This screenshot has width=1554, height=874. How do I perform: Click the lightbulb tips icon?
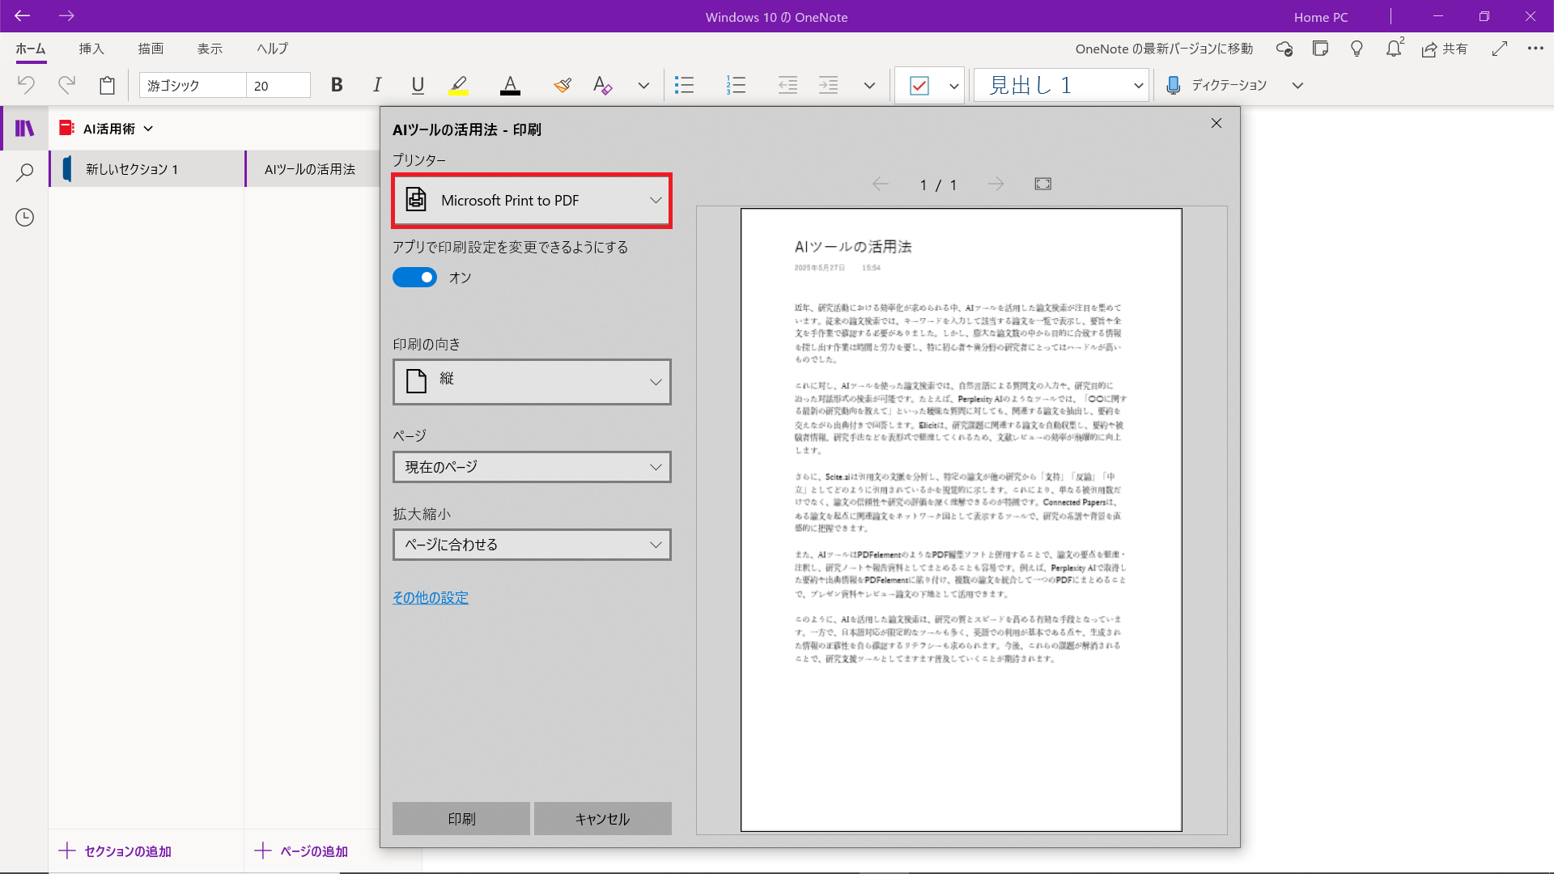[1357, 49]
